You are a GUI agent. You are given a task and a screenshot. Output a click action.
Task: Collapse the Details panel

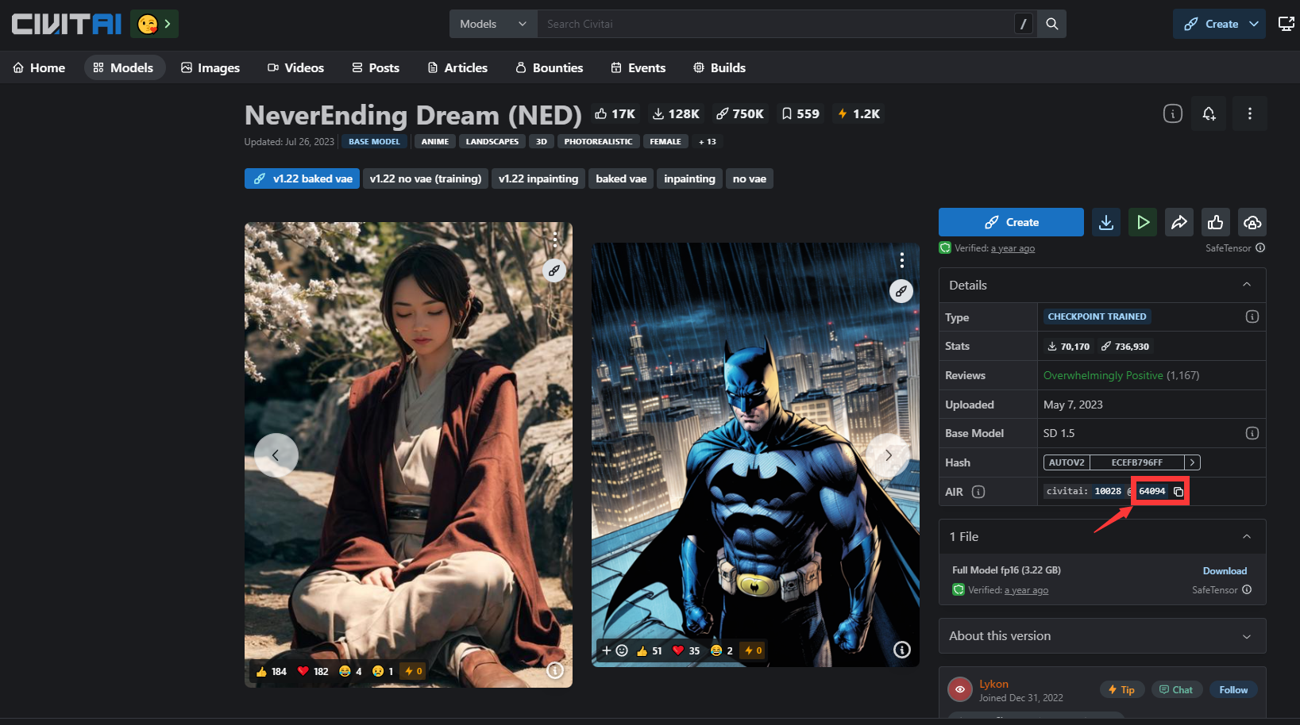pos(1246,285)
